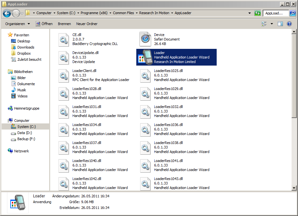Image resolution: width=298 pixels, height=216 pixels.
Task: Click the scroll down arrow of file list
Action: click(x=294, y=188)
